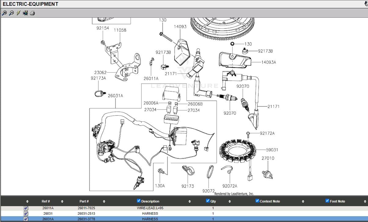Click the 26031A harness callout in diagram
The height and width of the screenshot is (222, 368).
pyautogui.click(x=115, y=96)
